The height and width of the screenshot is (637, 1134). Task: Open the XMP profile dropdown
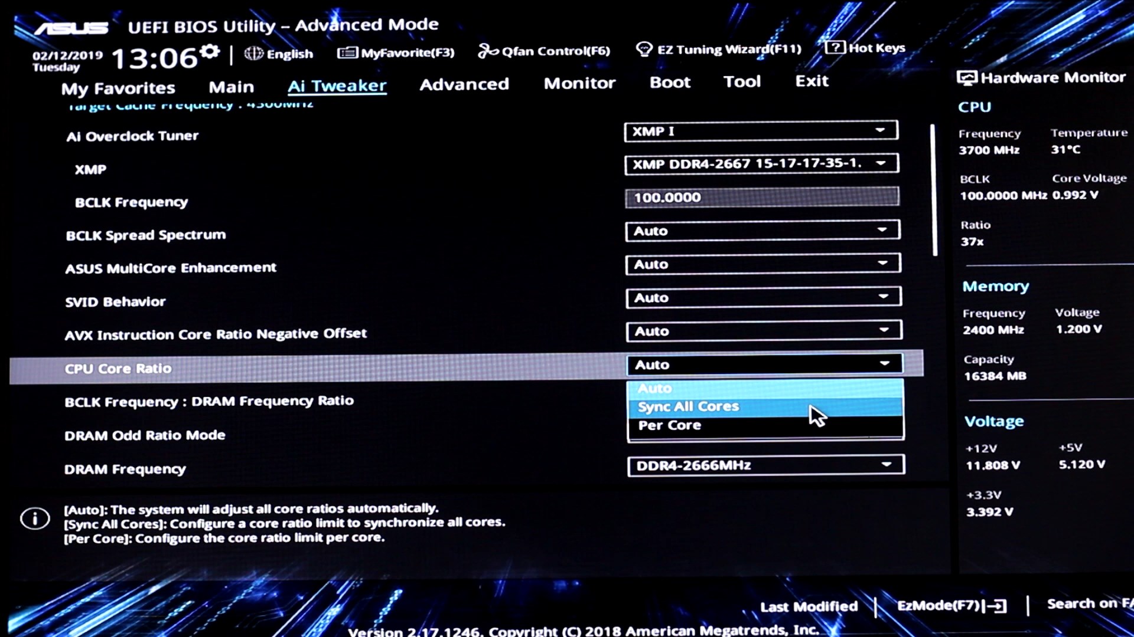pos(761,163)
